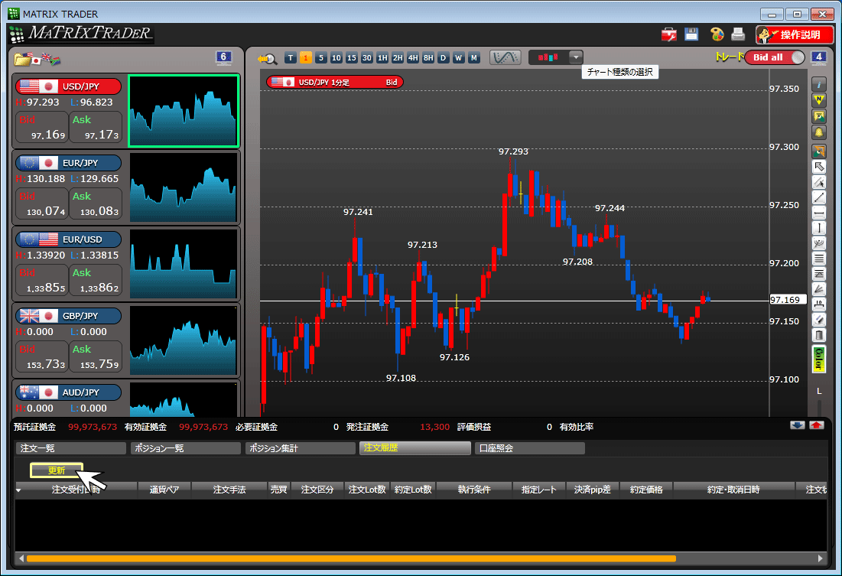Select the eraser tool in sidebar
The image size is (842, 576).
(819, 321)
